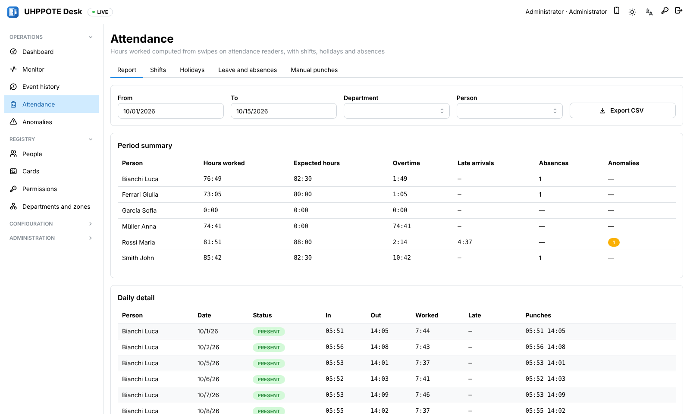Screen dimensions: 690x414
Task: Click the Administrator user label
Action: click(x=566, y=12)
